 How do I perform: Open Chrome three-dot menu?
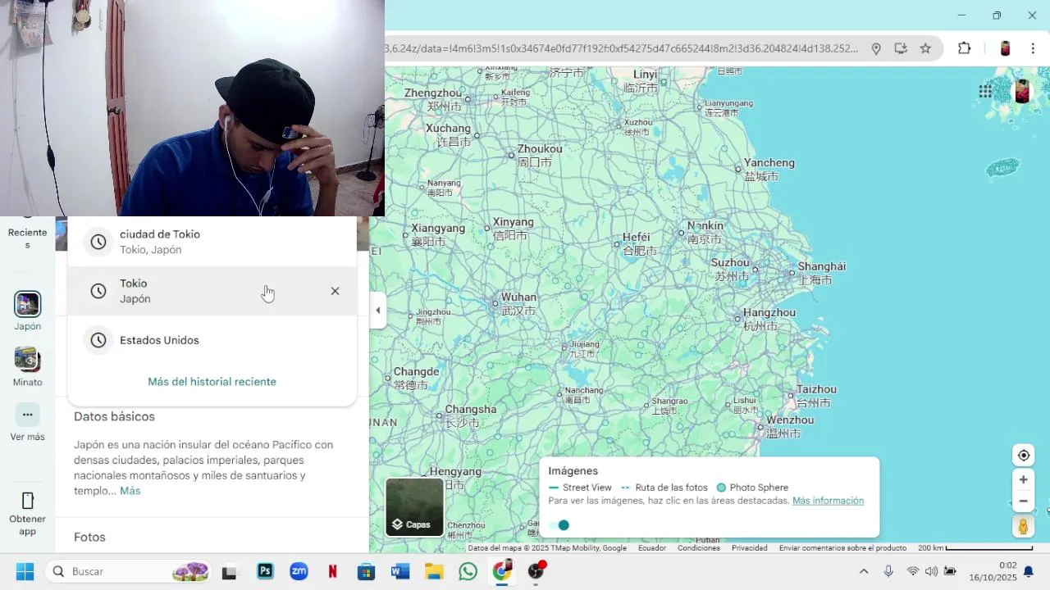pyautogui.click(x=1033, y=48)
